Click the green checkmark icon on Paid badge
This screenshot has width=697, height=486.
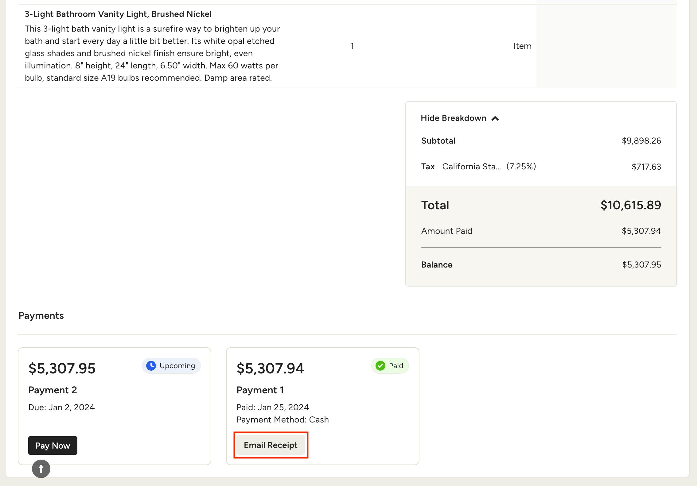click(x=380, y=365)
